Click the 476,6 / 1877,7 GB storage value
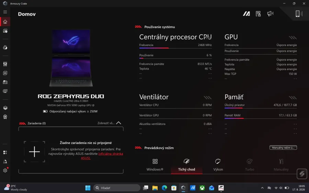The height and width of the screenshot is (193, 309). [x=285, y=105]
